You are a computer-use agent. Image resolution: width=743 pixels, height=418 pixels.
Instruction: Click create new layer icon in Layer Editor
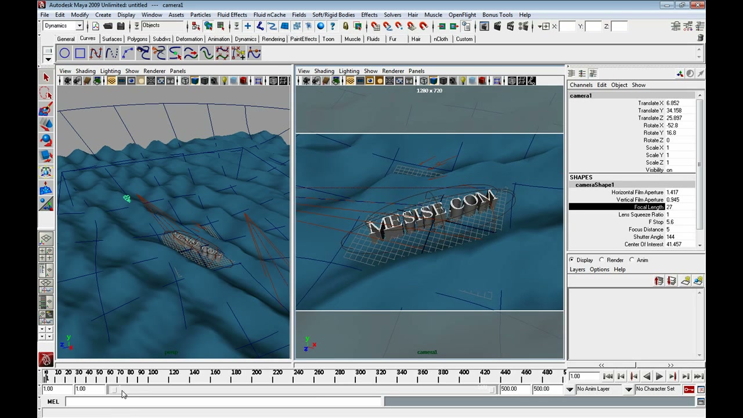point(686,281)
